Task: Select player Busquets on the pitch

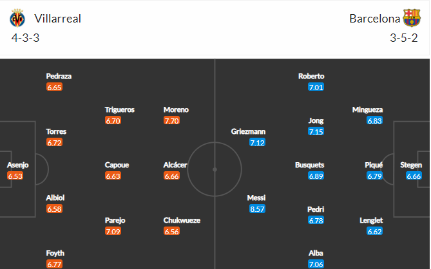Action: click(309, 165)
